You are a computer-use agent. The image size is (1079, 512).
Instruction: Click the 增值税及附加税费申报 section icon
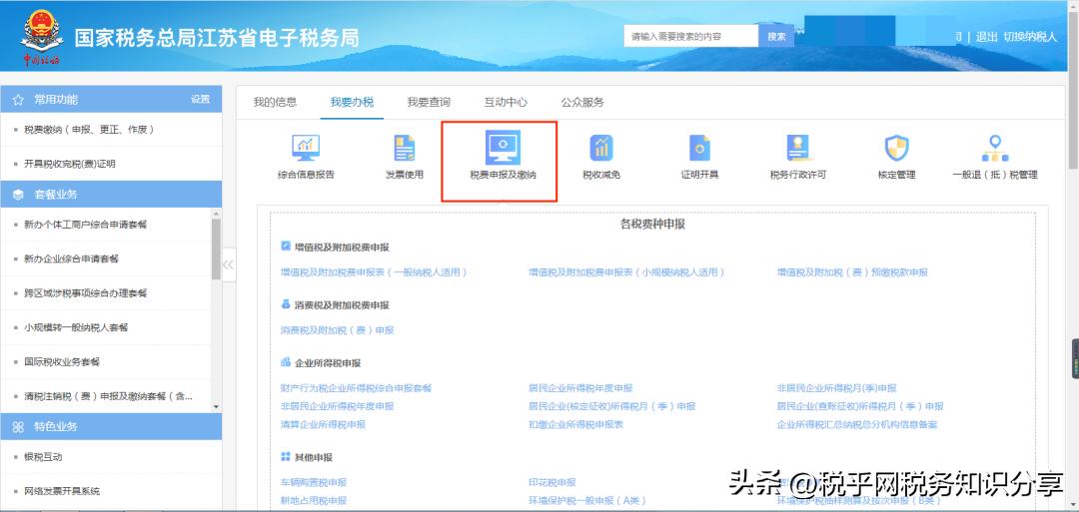pos(286,247)
